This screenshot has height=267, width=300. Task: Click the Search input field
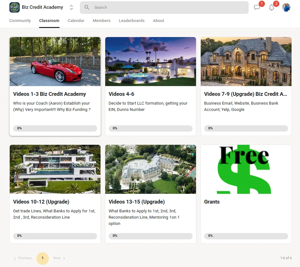[164, 8]
